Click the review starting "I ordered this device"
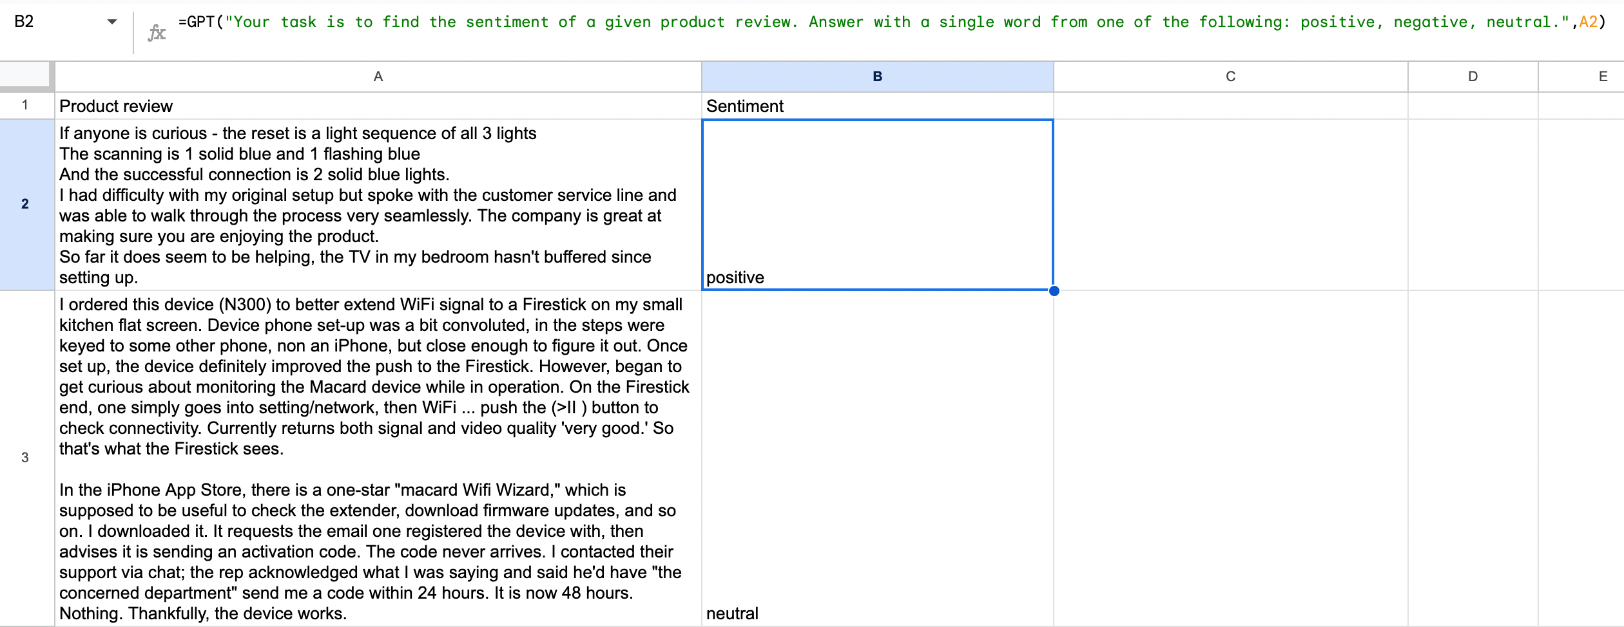The width and height of the screenshot is (1624, 627). [x=378, y=457]
